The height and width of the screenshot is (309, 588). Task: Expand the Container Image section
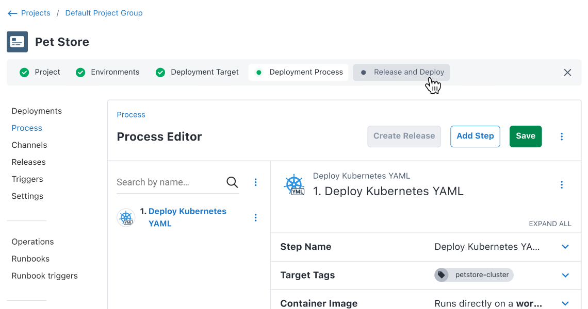pos(565,303)
